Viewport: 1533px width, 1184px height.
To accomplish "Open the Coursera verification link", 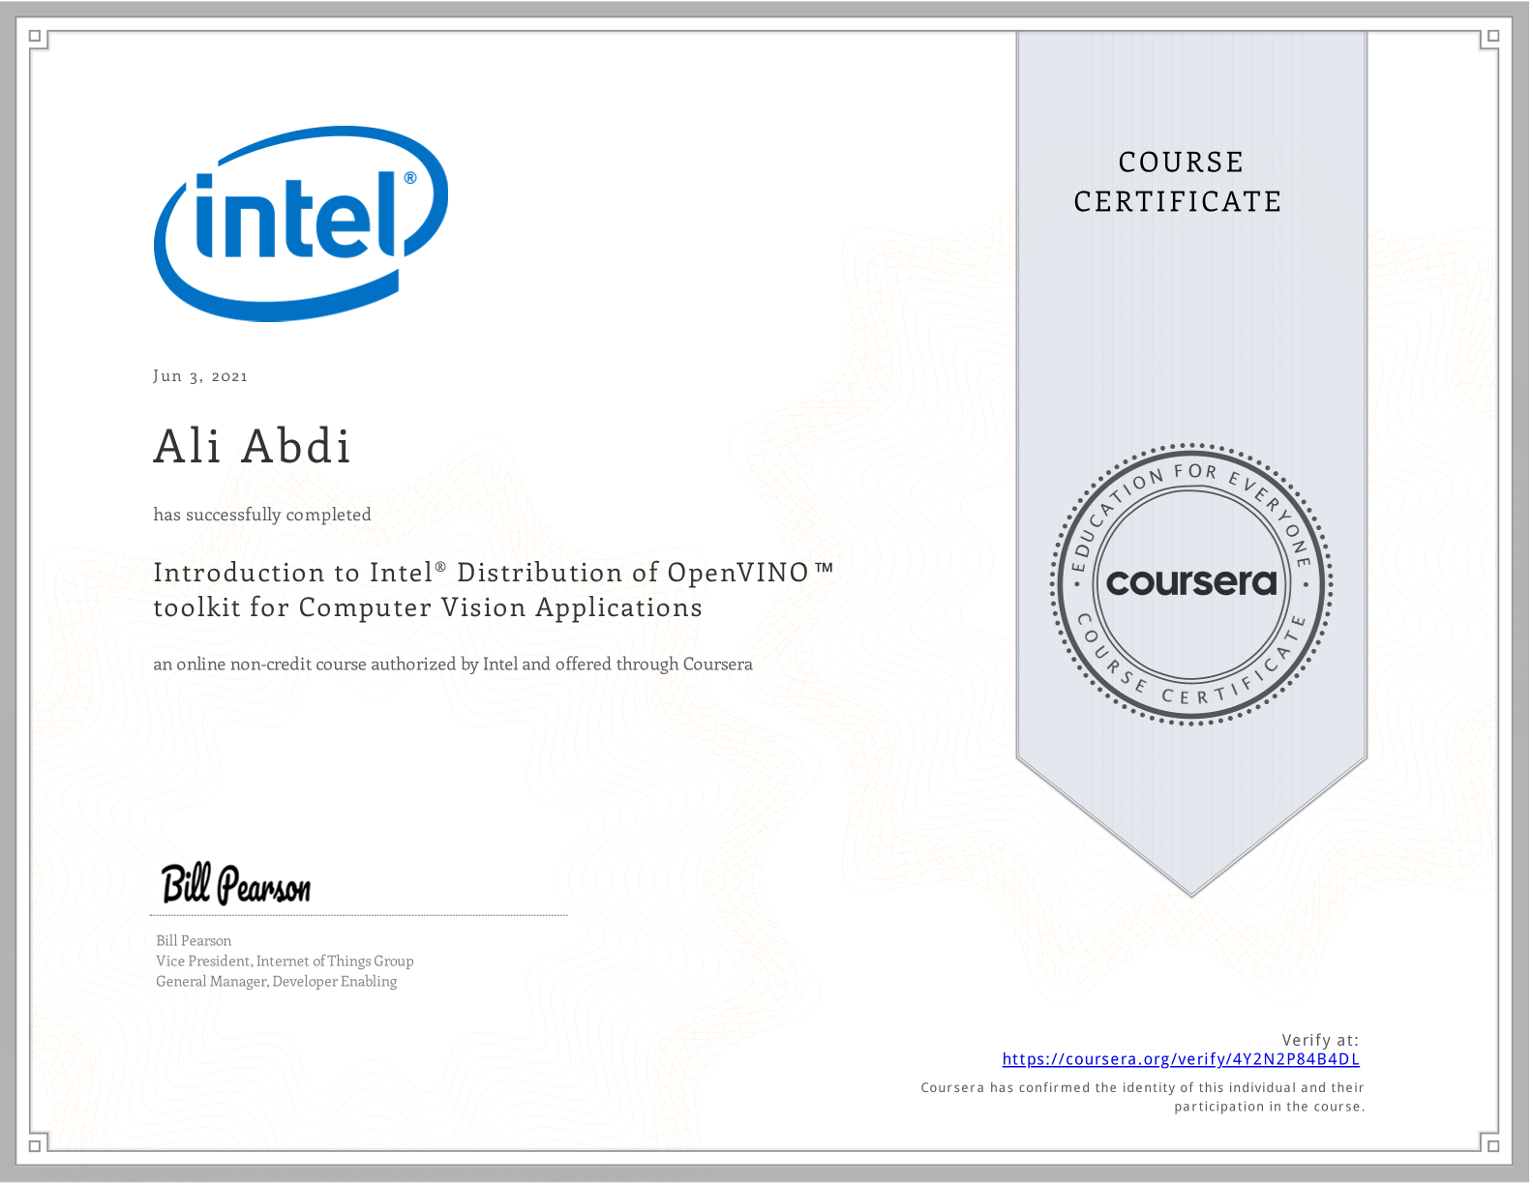I will (x=1181, y=1059).
